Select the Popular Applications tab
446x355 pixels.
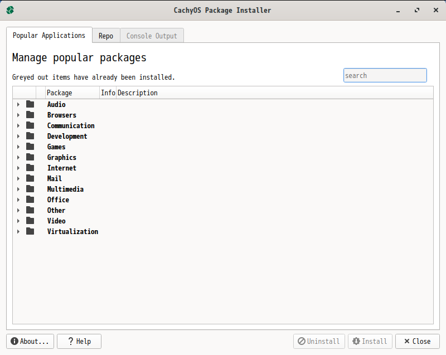click(x=49, y=35)
